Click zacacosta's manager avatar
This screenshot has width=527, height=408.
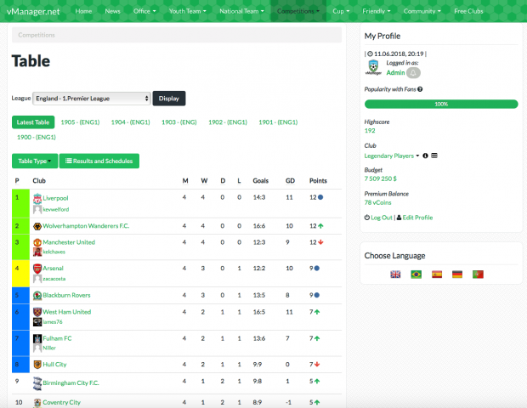[x=37, y=279]
